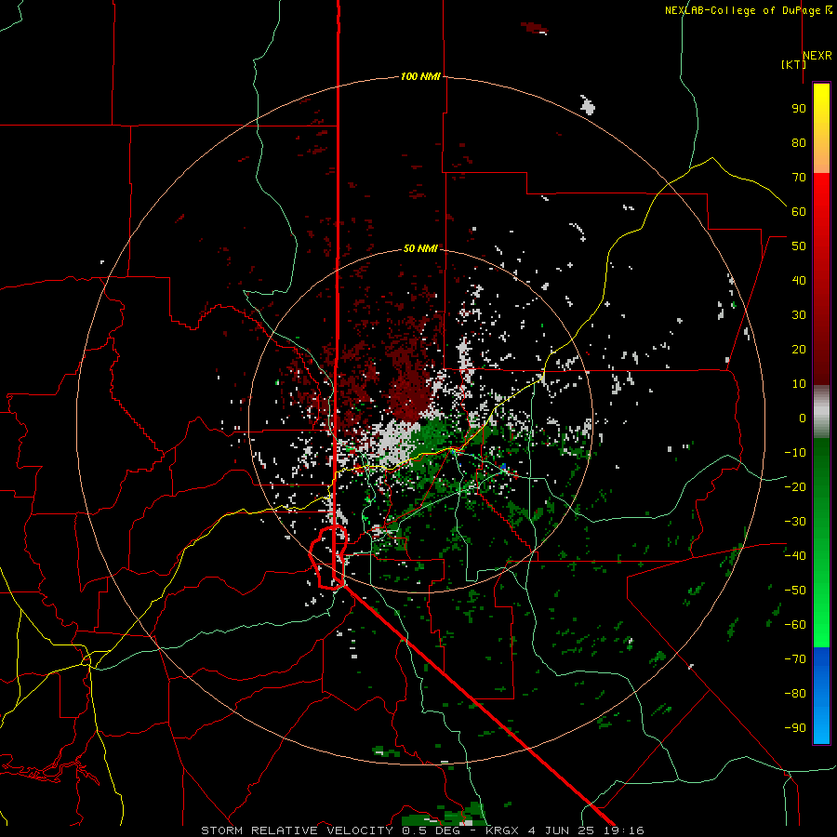The width and height of the screenshot is (837, 837).
Task: Click the "70" value on the velocity scale
Action: point(799,178)
